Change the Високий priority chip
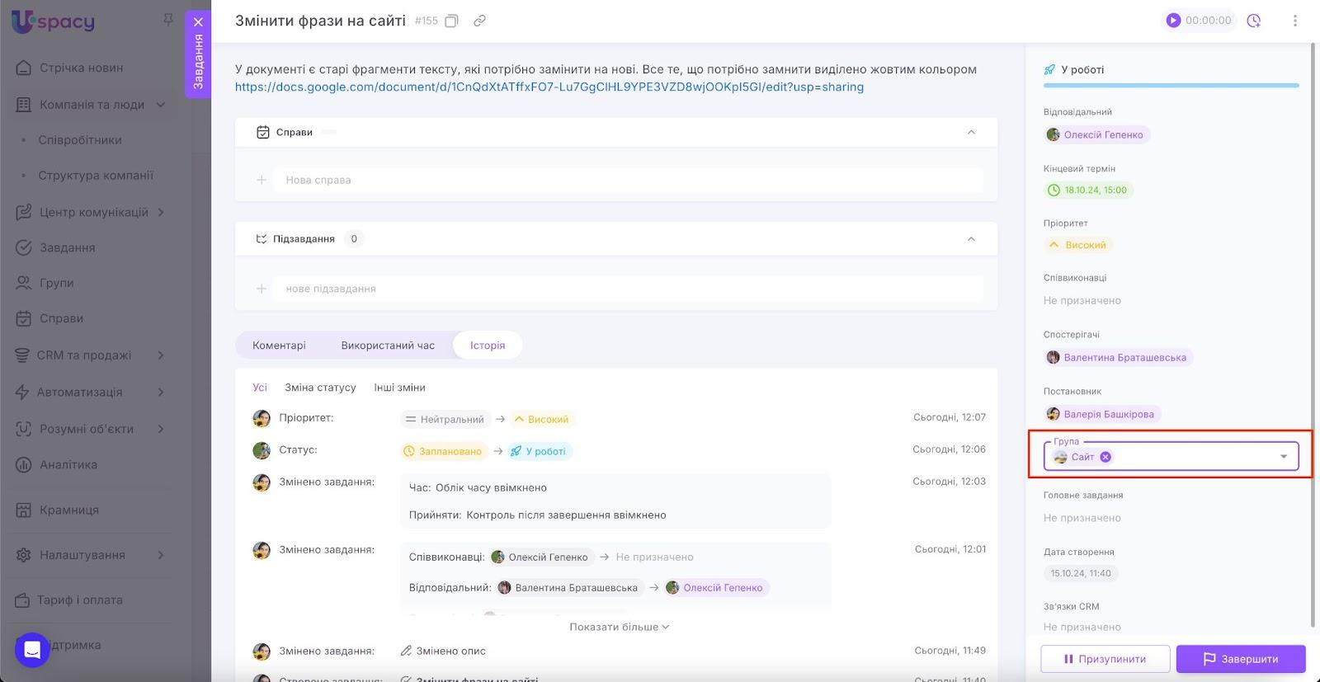The image size is (1320, 682). (x=1077, y=245)
